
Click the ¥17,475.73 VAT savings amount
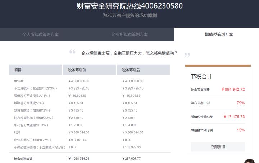(x=234, y=117)
